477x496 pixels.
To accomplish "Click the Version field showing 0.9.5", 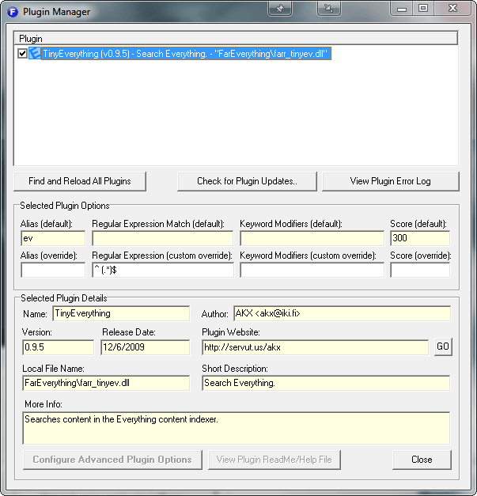I will (x=59, y=347).
